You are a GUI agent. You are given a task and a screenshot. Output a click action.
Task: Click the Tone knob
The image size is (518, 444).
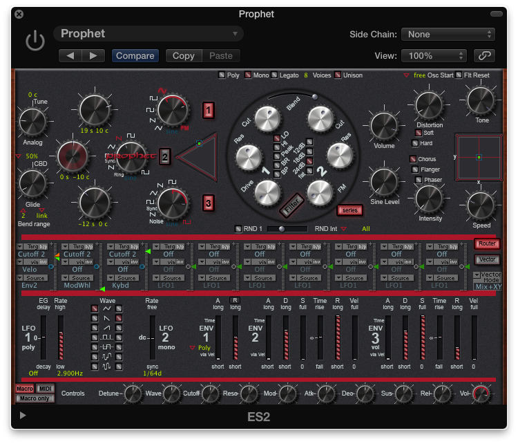point(481,100)
